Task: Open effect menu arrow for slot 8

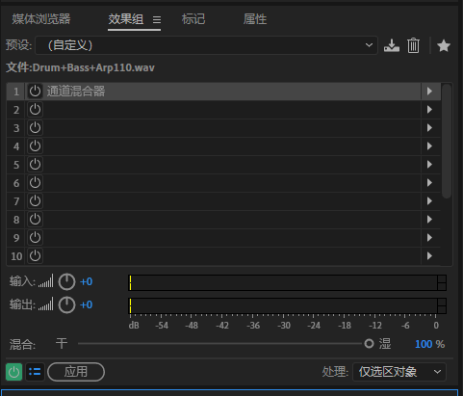Action: [x=430, y=220]
